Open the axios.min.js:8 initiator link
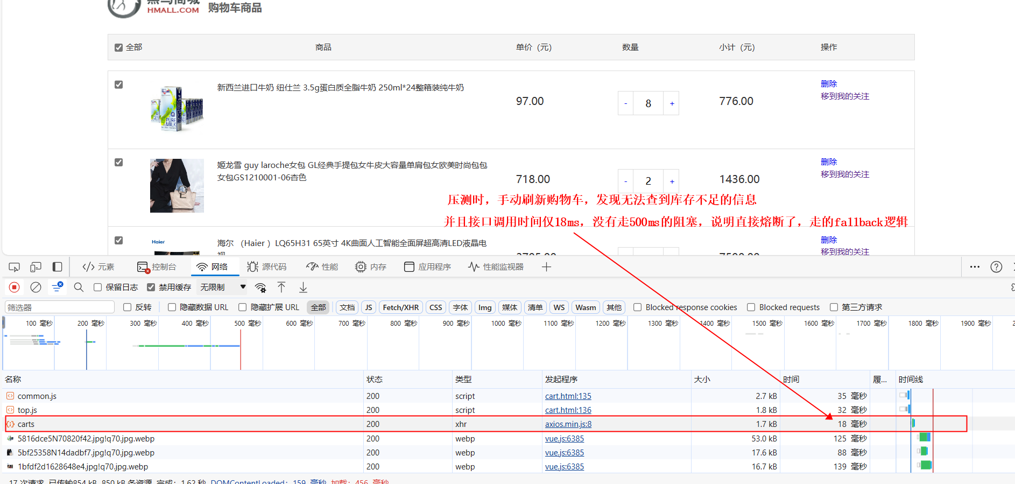This screenshot has height=484, width=1015. (x=568, y=424)
